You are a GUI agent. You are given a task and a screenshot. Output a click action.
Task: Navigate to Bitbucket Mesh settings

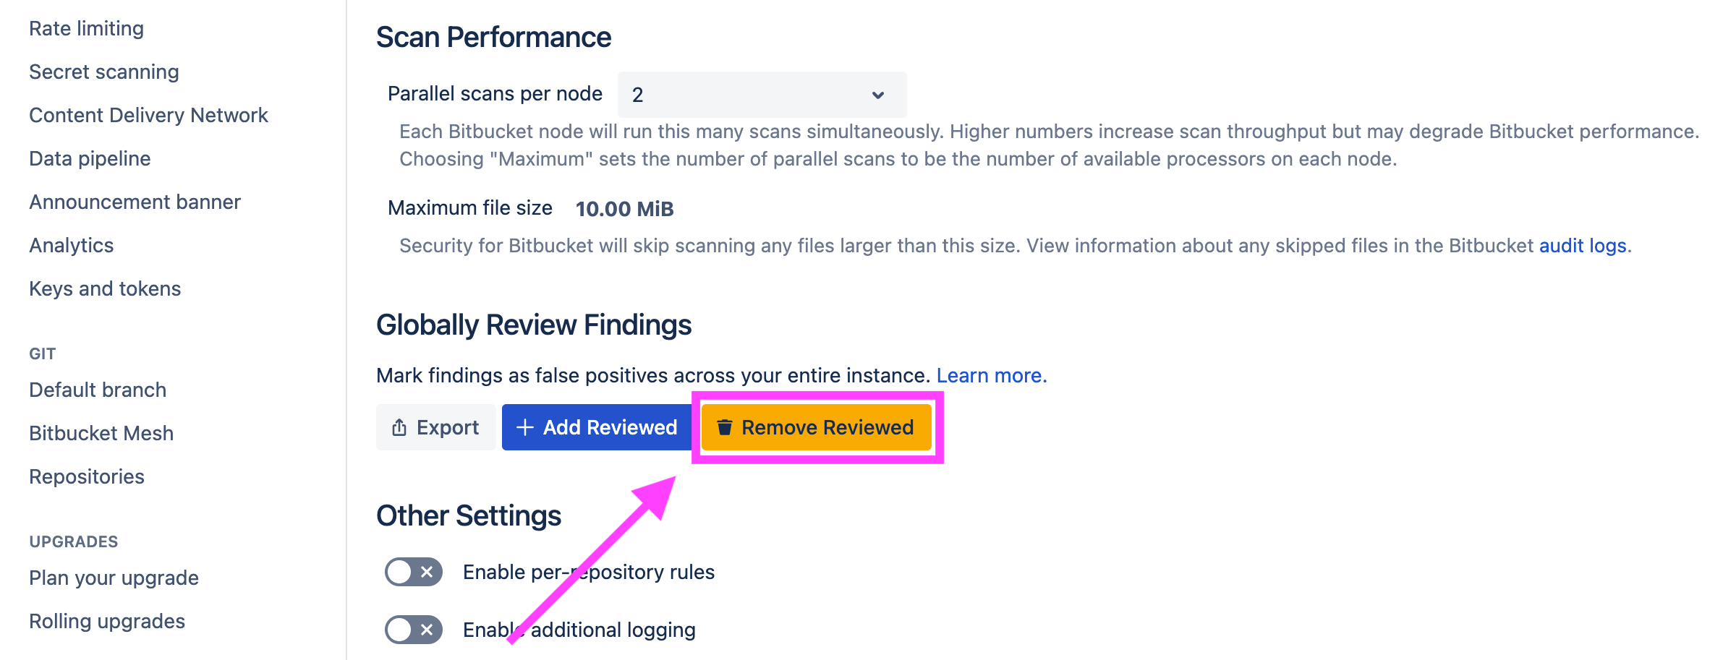tap(101, 433)
